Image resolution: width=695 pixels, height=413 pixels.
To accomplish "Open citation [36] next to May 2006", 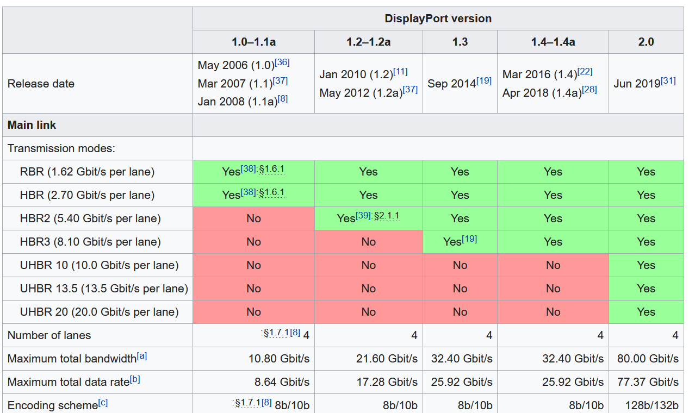I will (x=282, y=62).
